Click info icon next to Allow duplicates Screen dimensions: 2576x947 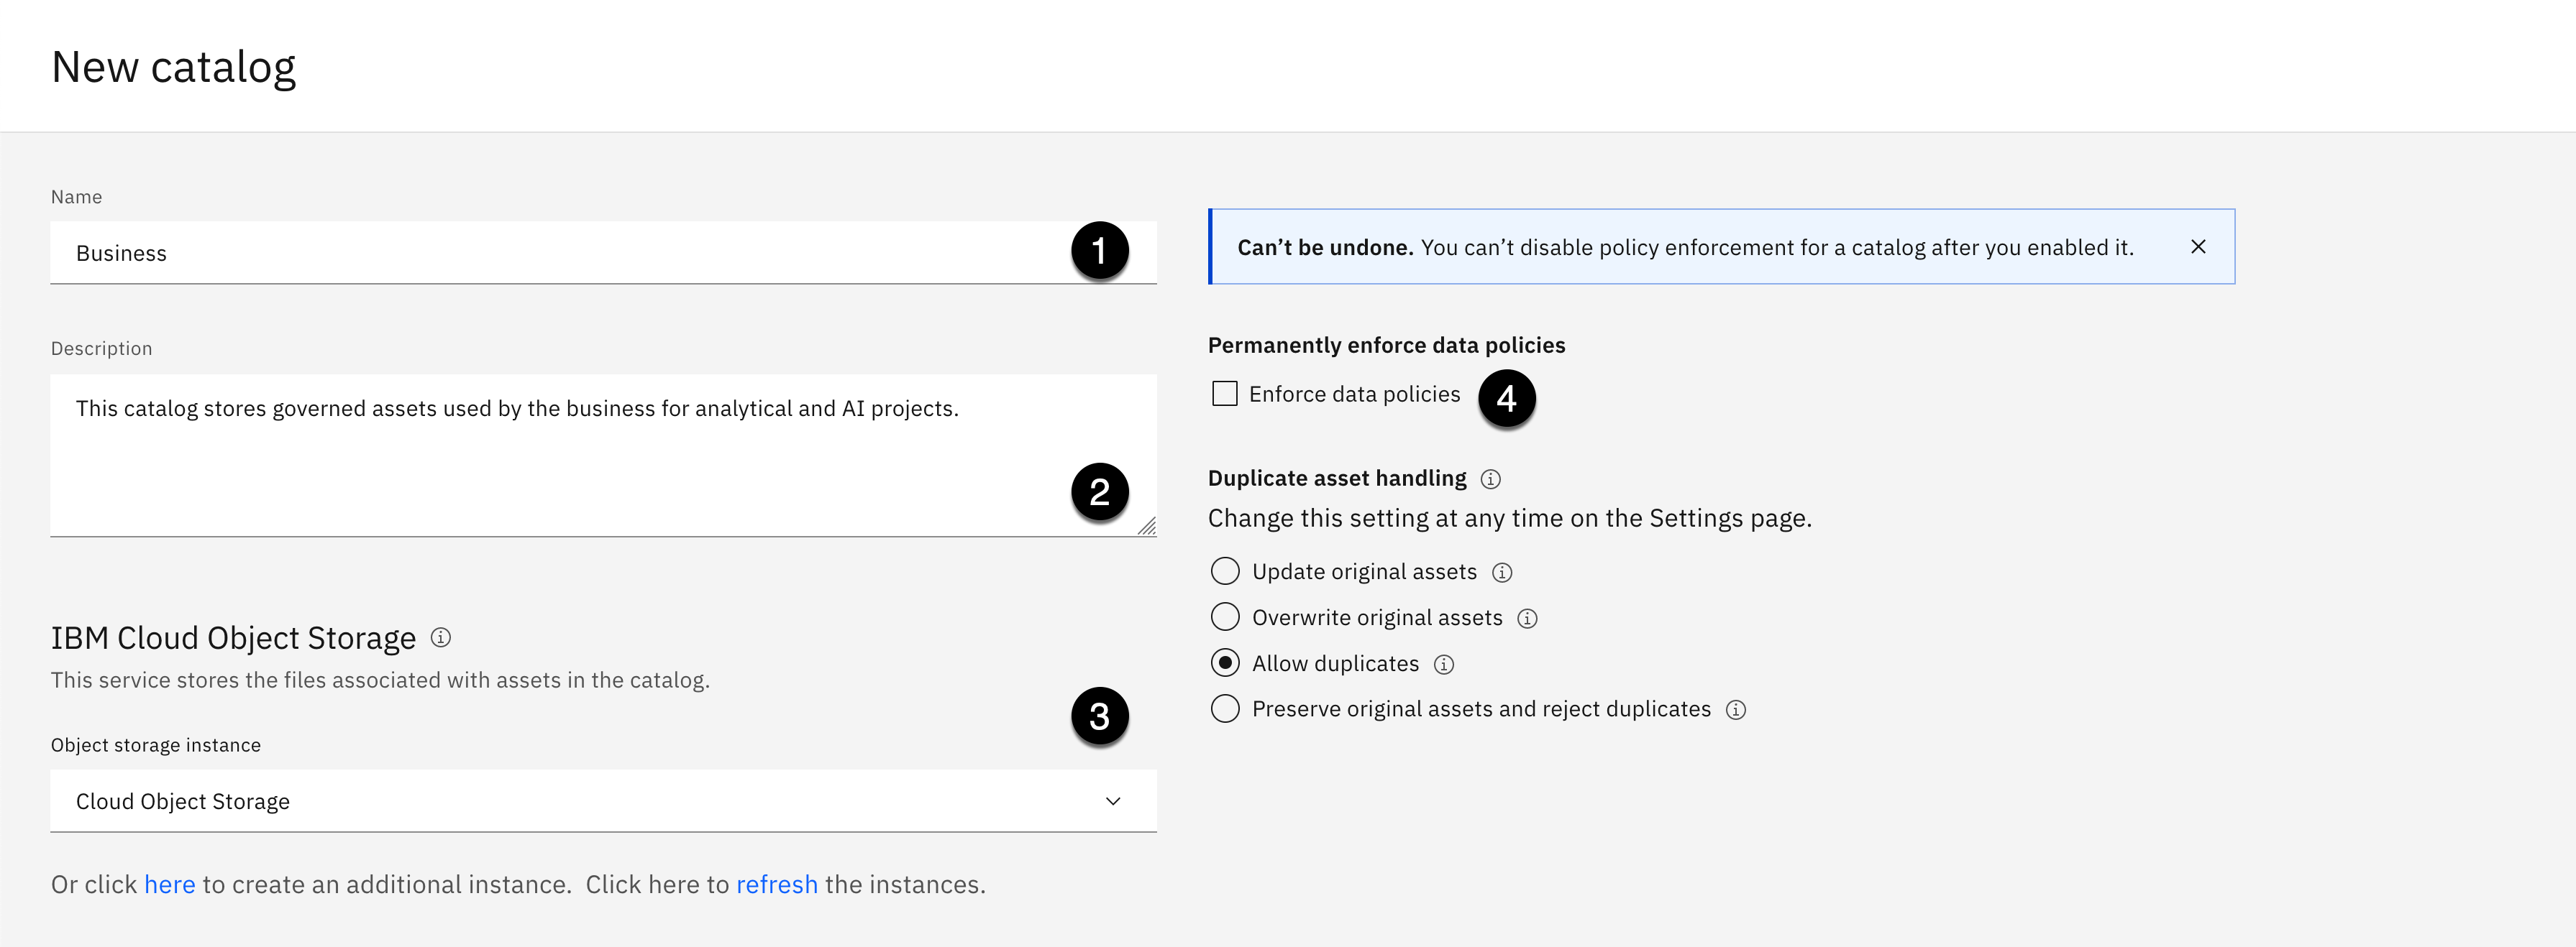1444,665
